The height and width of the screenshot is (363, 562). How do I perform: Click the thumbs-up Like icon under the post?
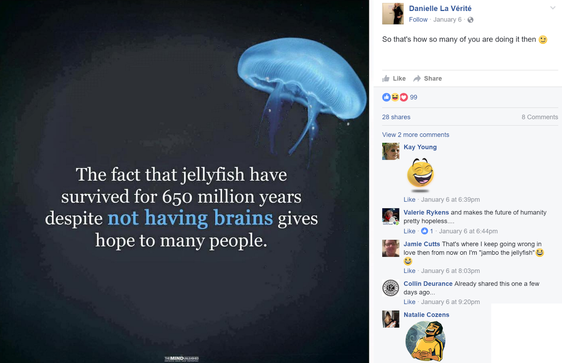point(386,78)
